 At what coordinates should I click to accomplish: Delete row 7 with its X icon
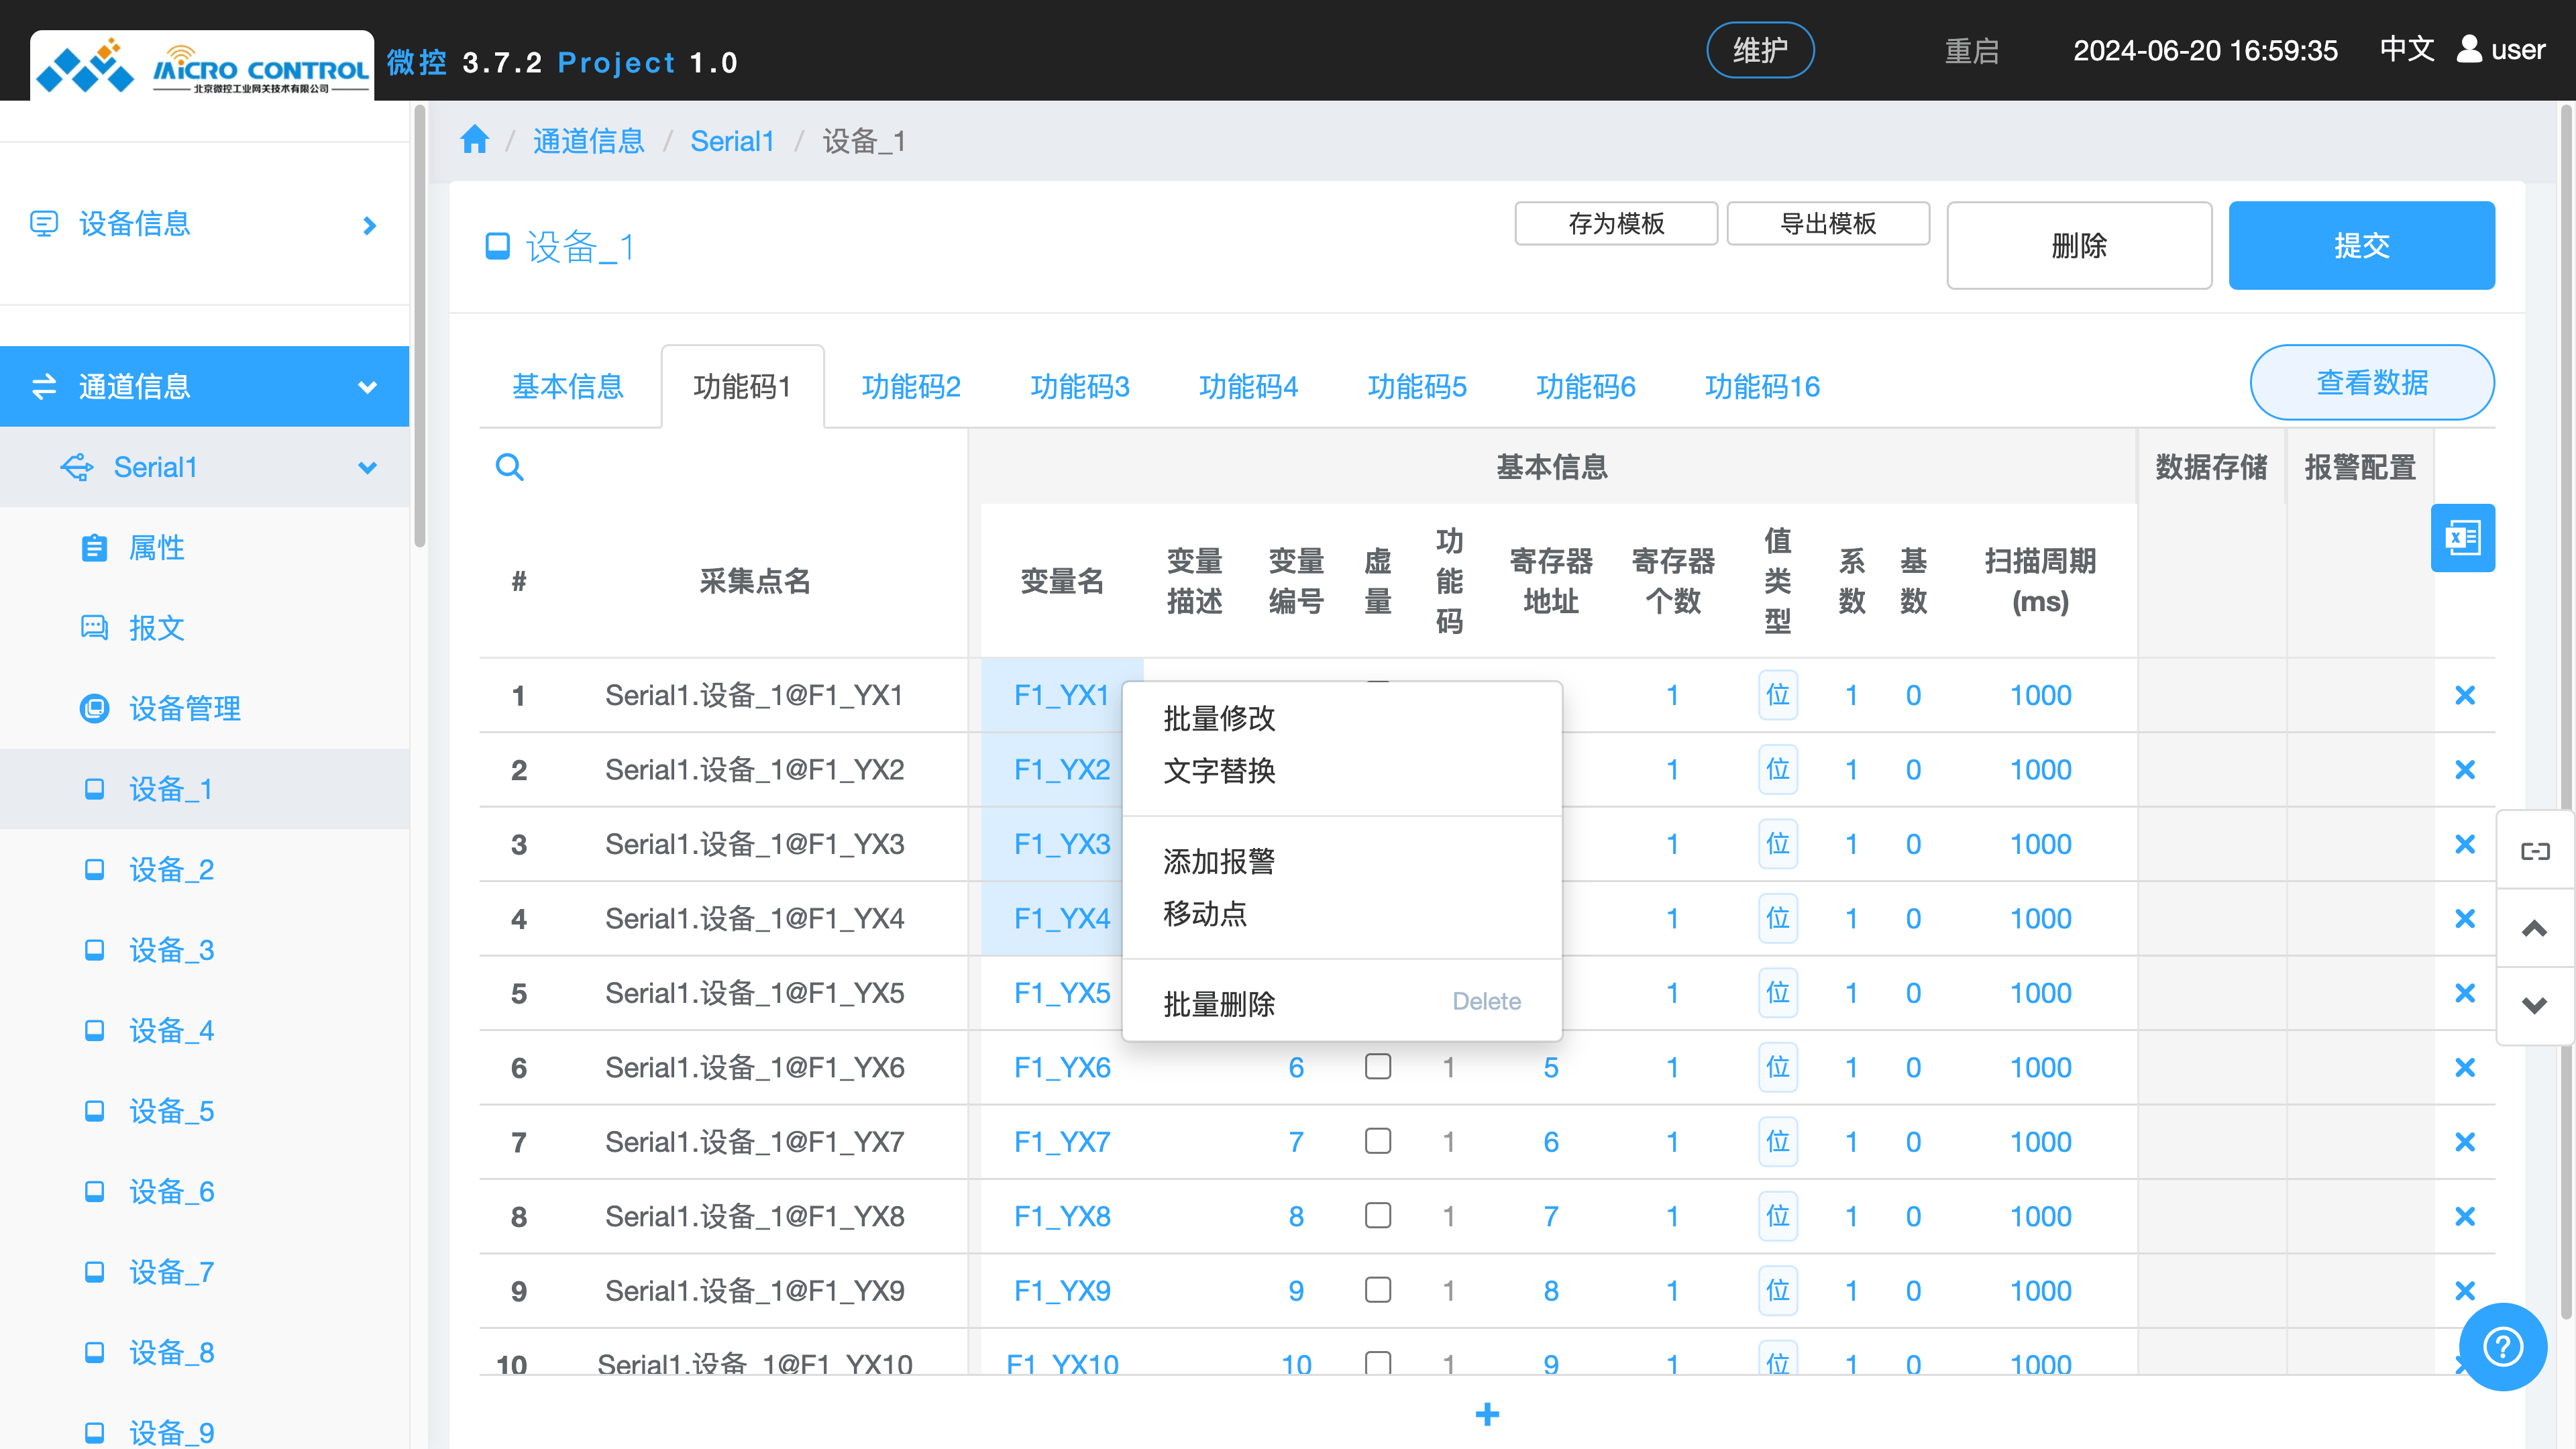[2464, 1142]
